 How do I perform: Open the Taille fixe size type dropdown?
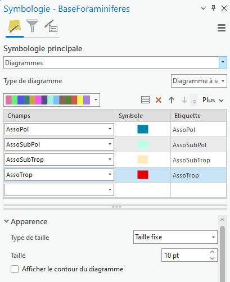(175, 237)
